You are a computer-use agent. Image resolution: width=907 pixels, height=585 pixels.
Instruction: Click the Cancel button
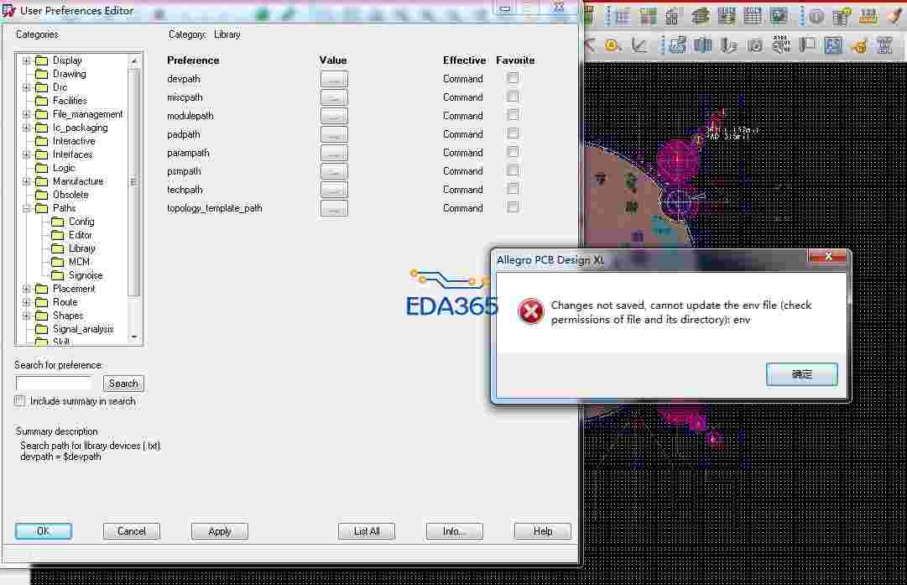point(131,531)
